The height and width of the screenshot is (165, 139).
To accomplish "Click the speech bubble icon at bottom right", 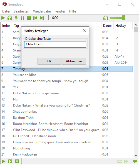I will click(135, 161).
